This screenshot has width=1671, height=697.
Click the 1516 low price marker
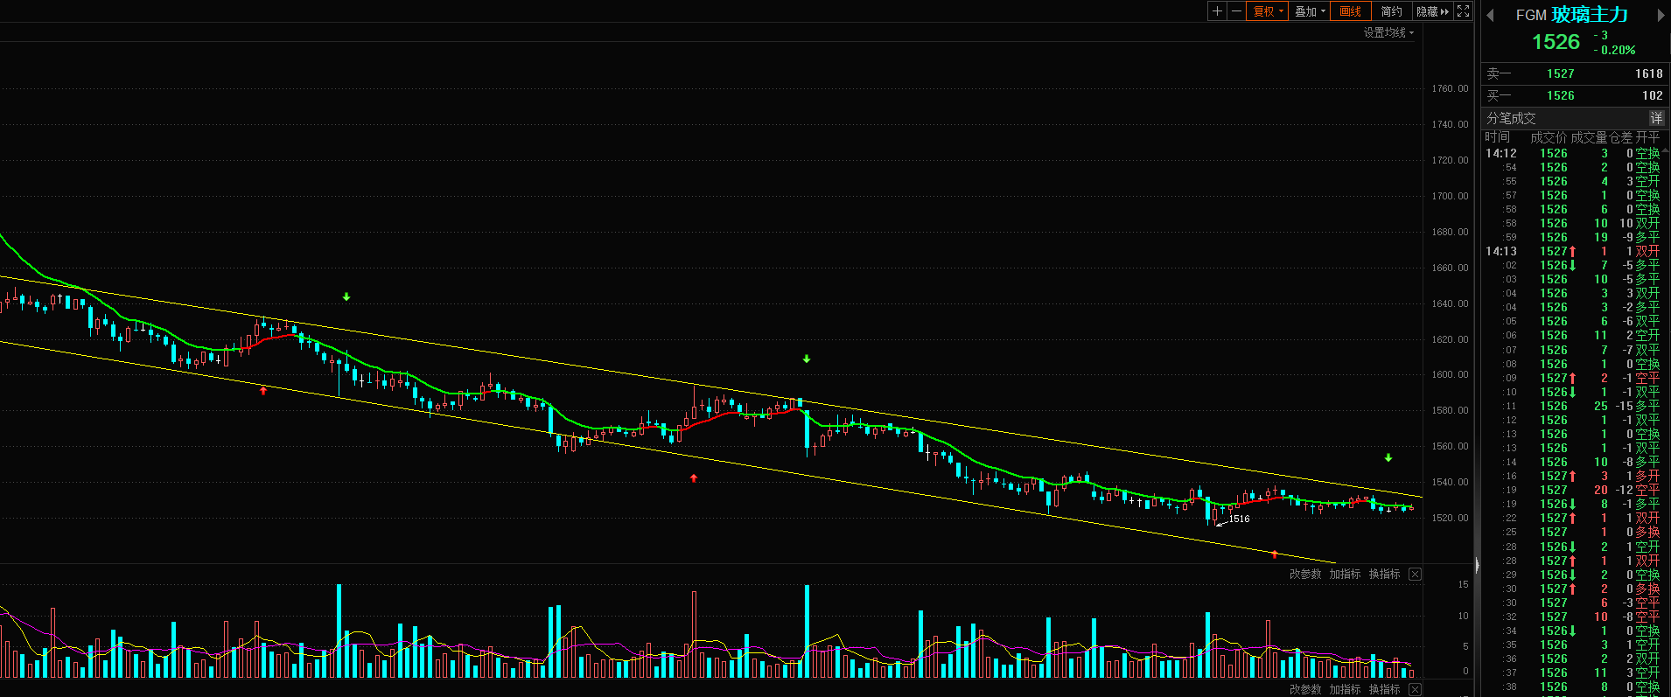(x=1239, y=519)
